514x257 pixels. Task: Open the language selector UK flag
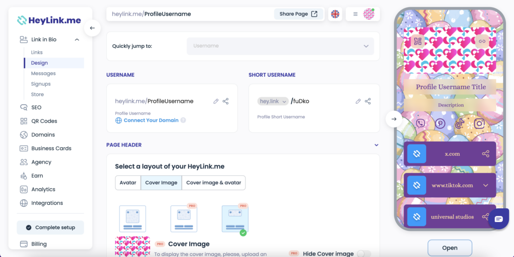tap(335, 14)
